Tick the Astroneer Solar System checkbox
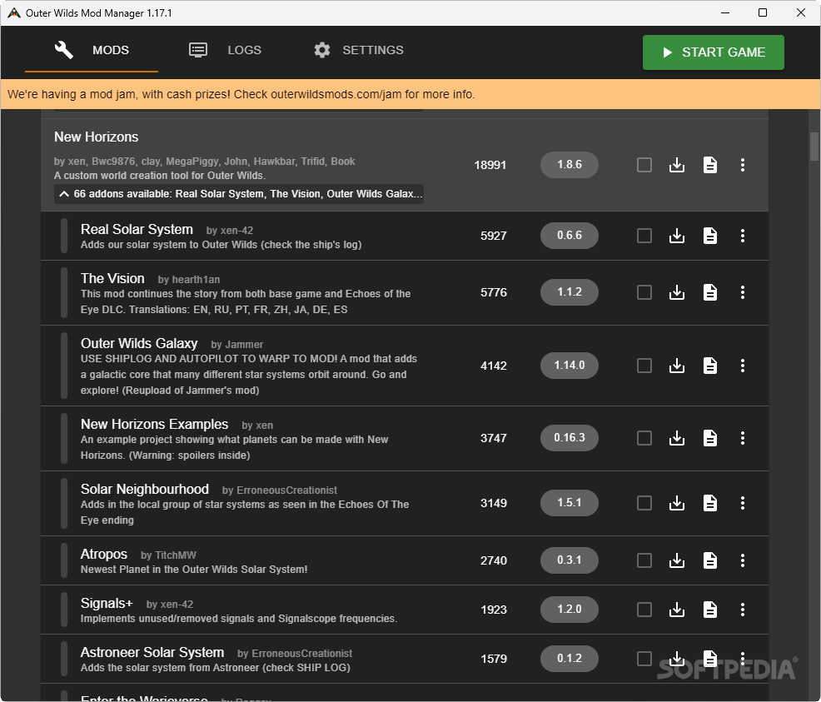The image size is (821, 702). click(x=644, y=659)
